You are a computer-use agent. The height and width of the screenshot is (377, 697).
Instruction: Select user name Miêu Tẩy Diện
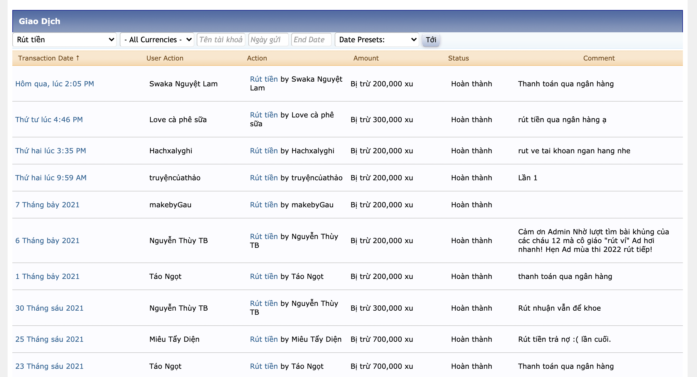pyautogui.click(x=174, y=339)
